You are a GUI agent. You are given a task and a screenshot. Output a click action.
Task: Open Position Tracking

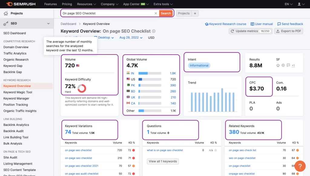[x=16, y=104]
